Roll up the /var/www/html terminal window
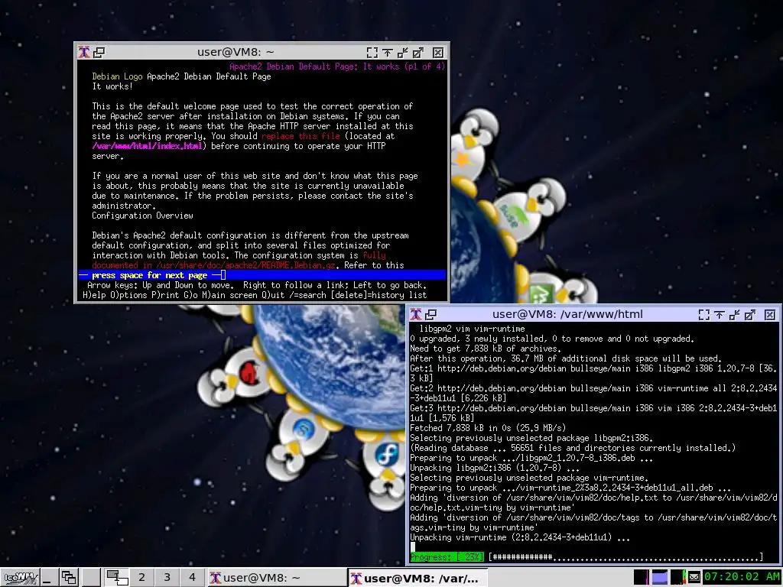783x587 pixels. 719,314
